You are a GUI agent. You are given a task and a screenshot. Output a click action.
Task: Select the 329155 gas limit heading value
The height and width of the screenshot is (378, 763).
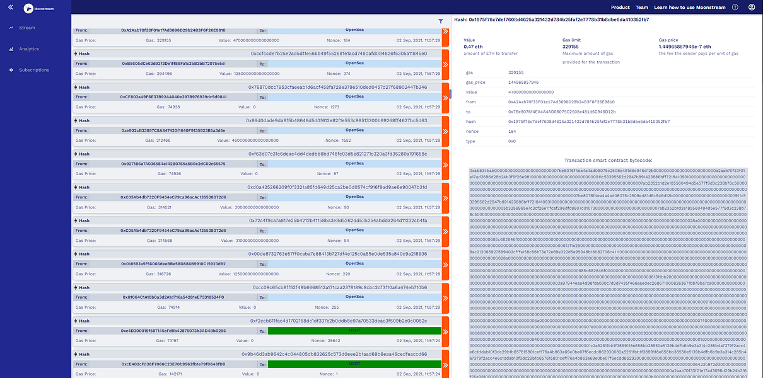point(571,47)
